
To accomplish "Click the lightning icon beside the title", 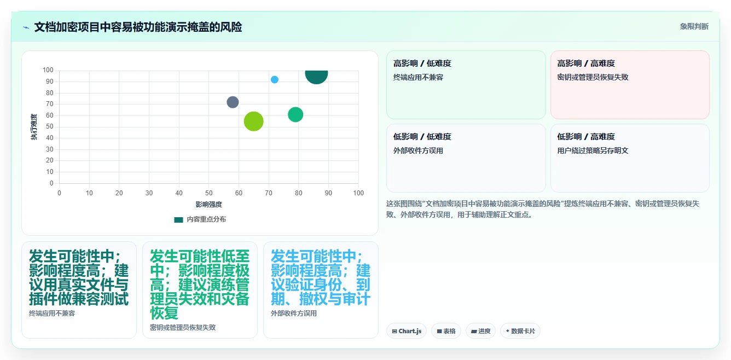I will 26,27.
